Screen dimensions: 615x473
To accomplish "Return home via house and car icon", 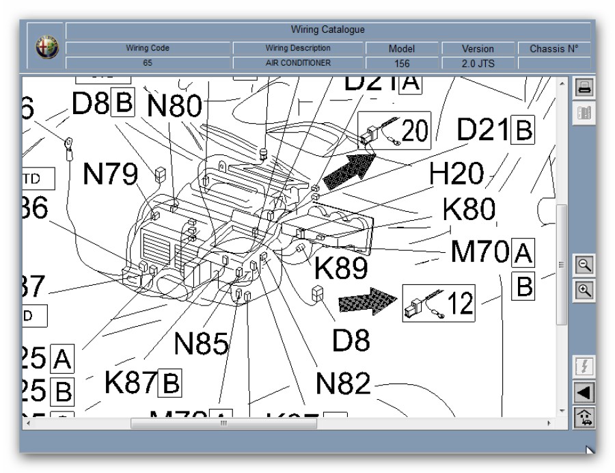I will tap(585, 416).
